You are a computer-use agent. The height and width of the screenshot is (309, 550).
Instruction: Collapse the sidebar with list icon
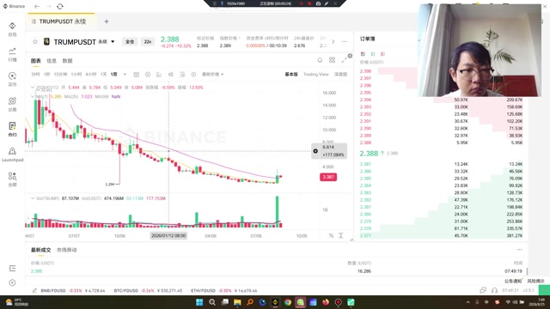point(12,269)
